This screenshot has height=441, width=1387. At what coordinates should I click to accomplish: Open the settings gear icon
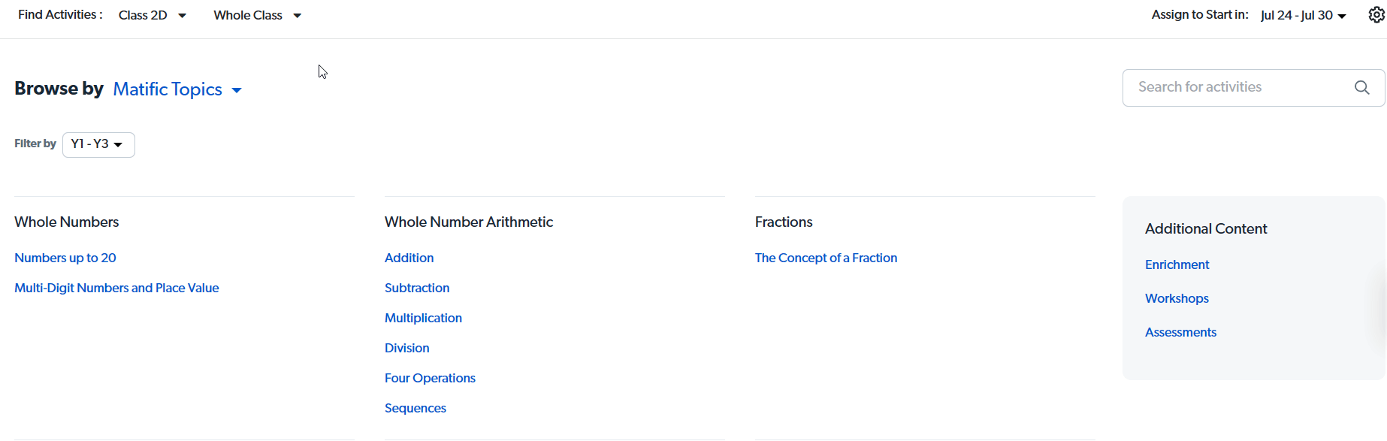1376,15
